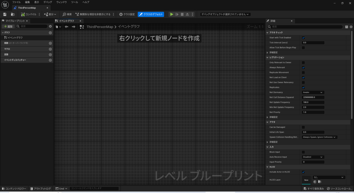The image size is (354, 193).
Task: Open play options three-dot menu
Action: point(192,14)
